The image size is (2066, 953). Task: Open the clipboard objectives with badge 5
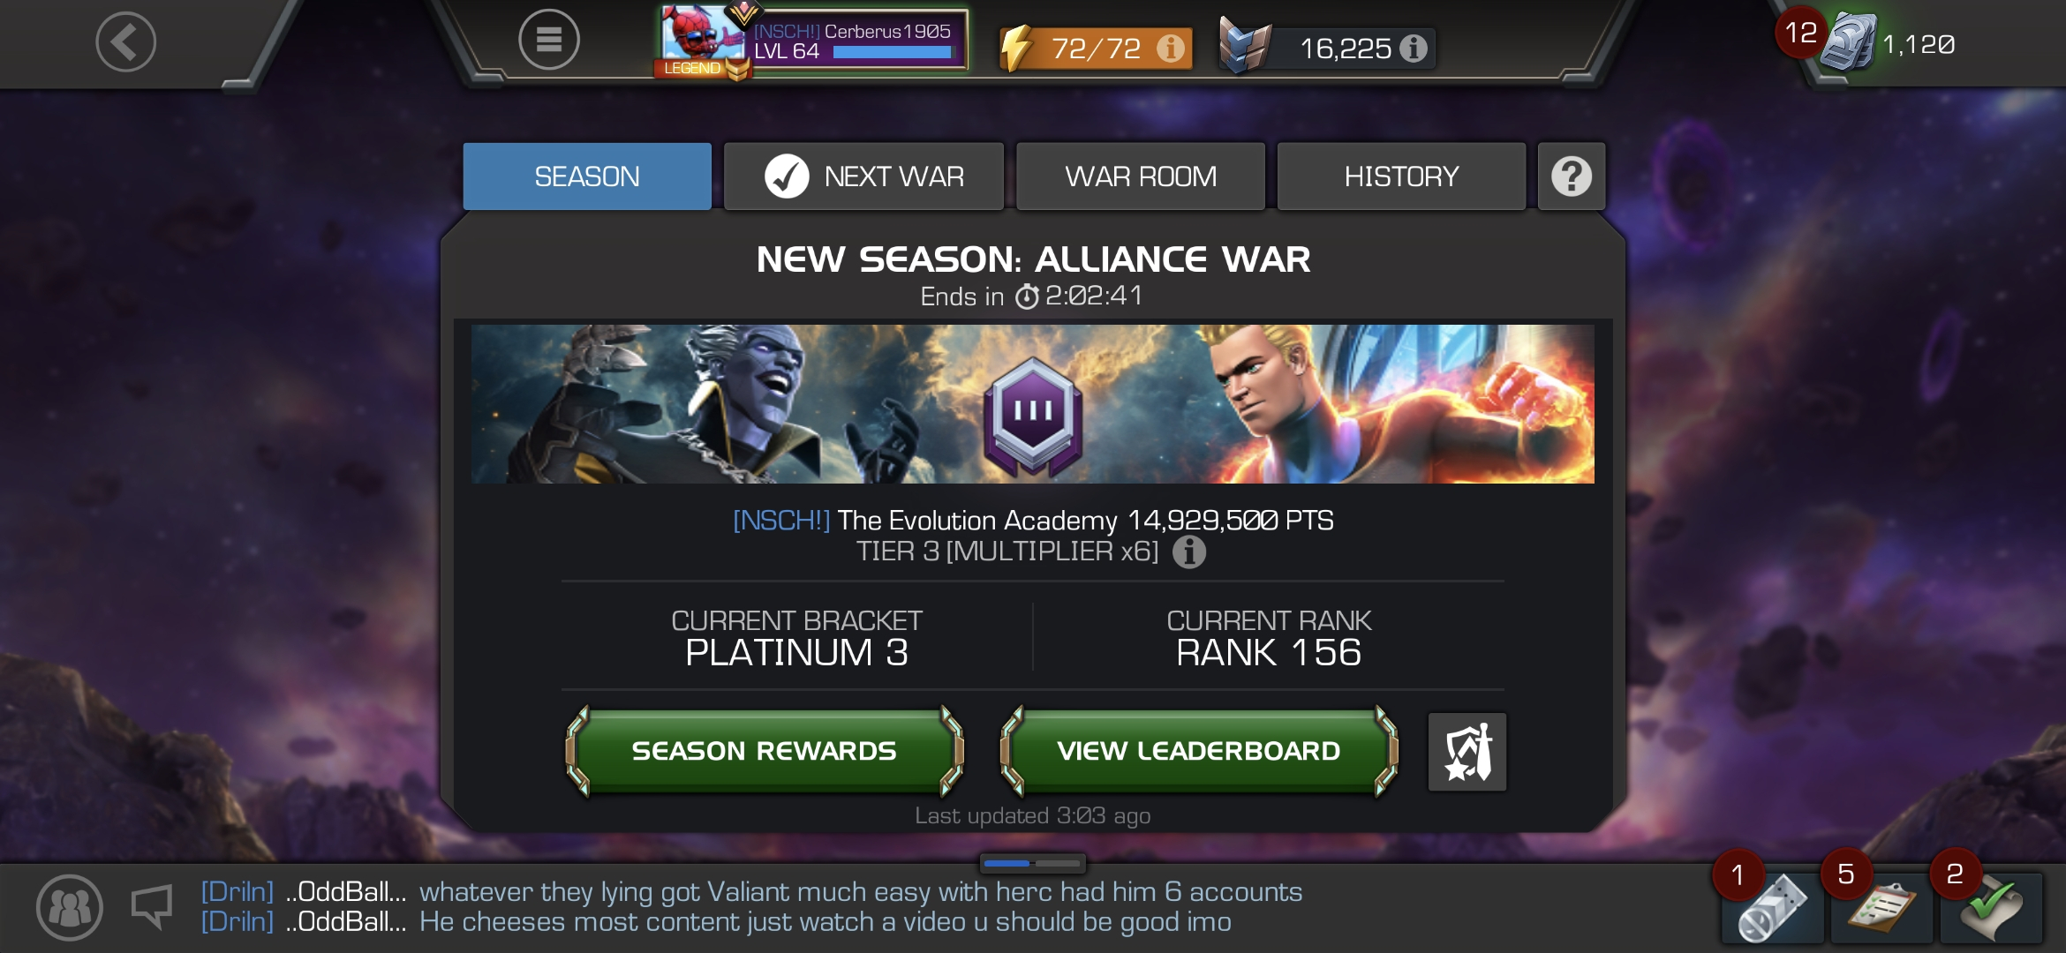[x=1881, y=907]
